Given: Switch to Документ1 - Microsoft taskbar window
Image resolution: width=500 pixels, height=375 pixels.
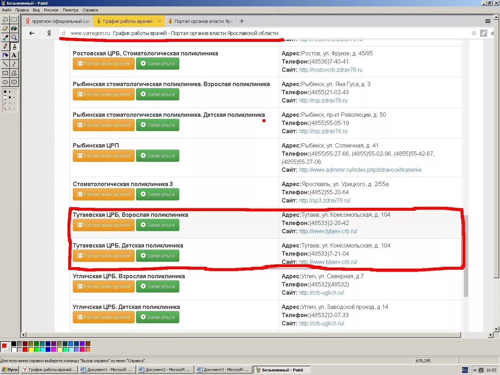Looking at the screenshot, I should (x=107, y=370).
